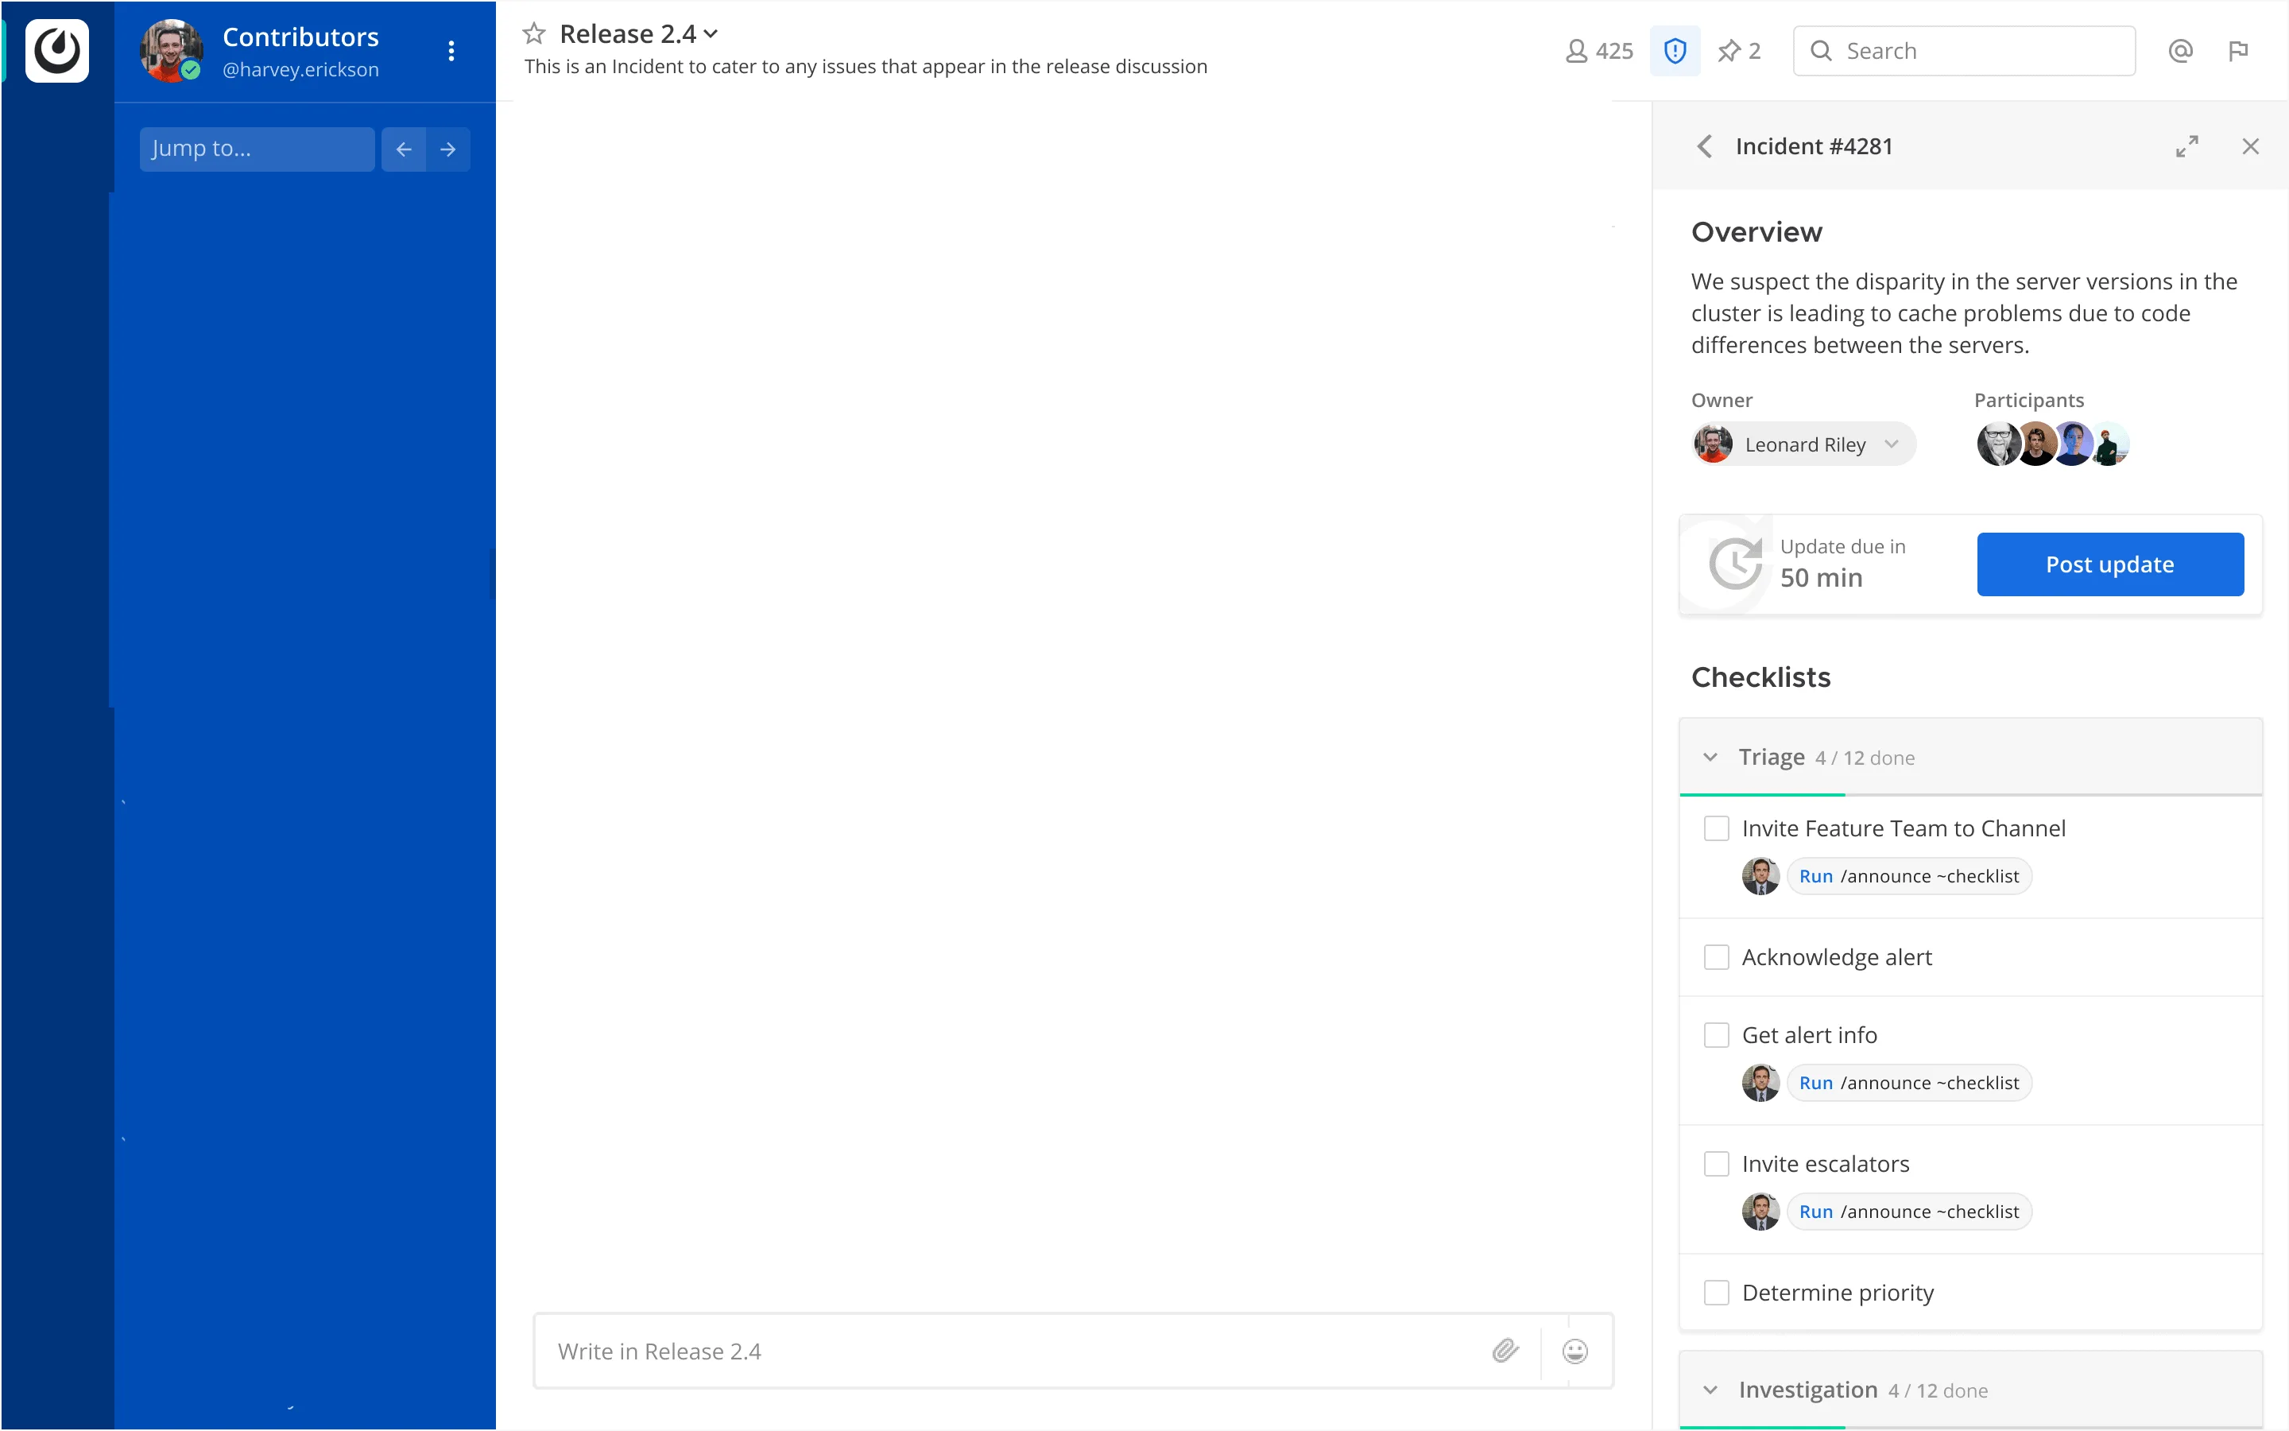Image resolution: width=2289 pixels, height=1431 pixels.
Task: Run /announce under Invite escalators
Action: pos(1909,1212)
